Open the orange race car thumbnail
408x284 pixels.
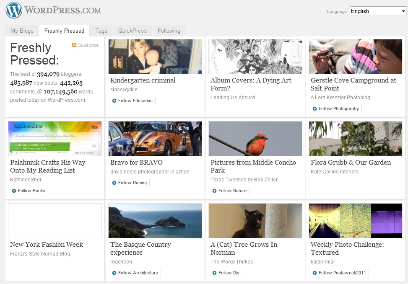[x=155, y=139]
